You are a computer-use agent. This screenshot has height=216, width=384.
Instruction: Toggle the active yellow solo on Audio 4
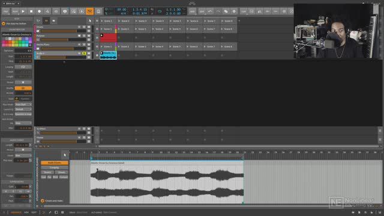pos(84,53)
